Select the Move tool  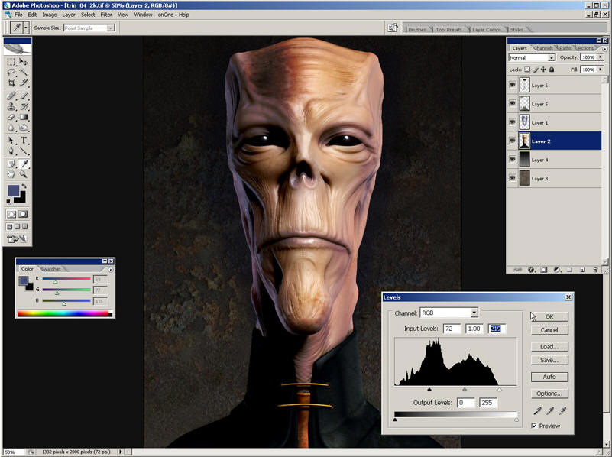click(24, 62)
